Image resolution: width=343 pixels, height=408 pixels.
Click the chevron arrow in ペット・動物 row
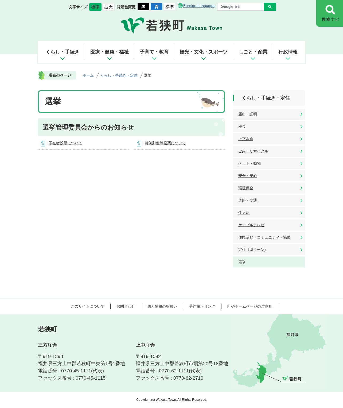coord(301,164)
